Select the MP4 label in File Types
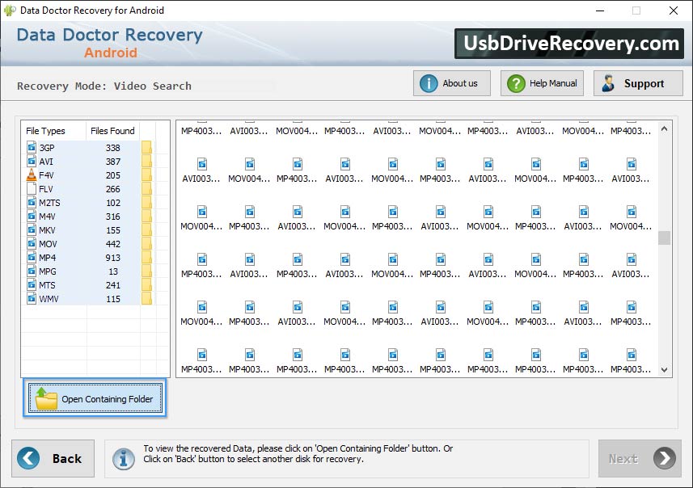The width and height of the screenshot is (693, 488). [48, 258]
